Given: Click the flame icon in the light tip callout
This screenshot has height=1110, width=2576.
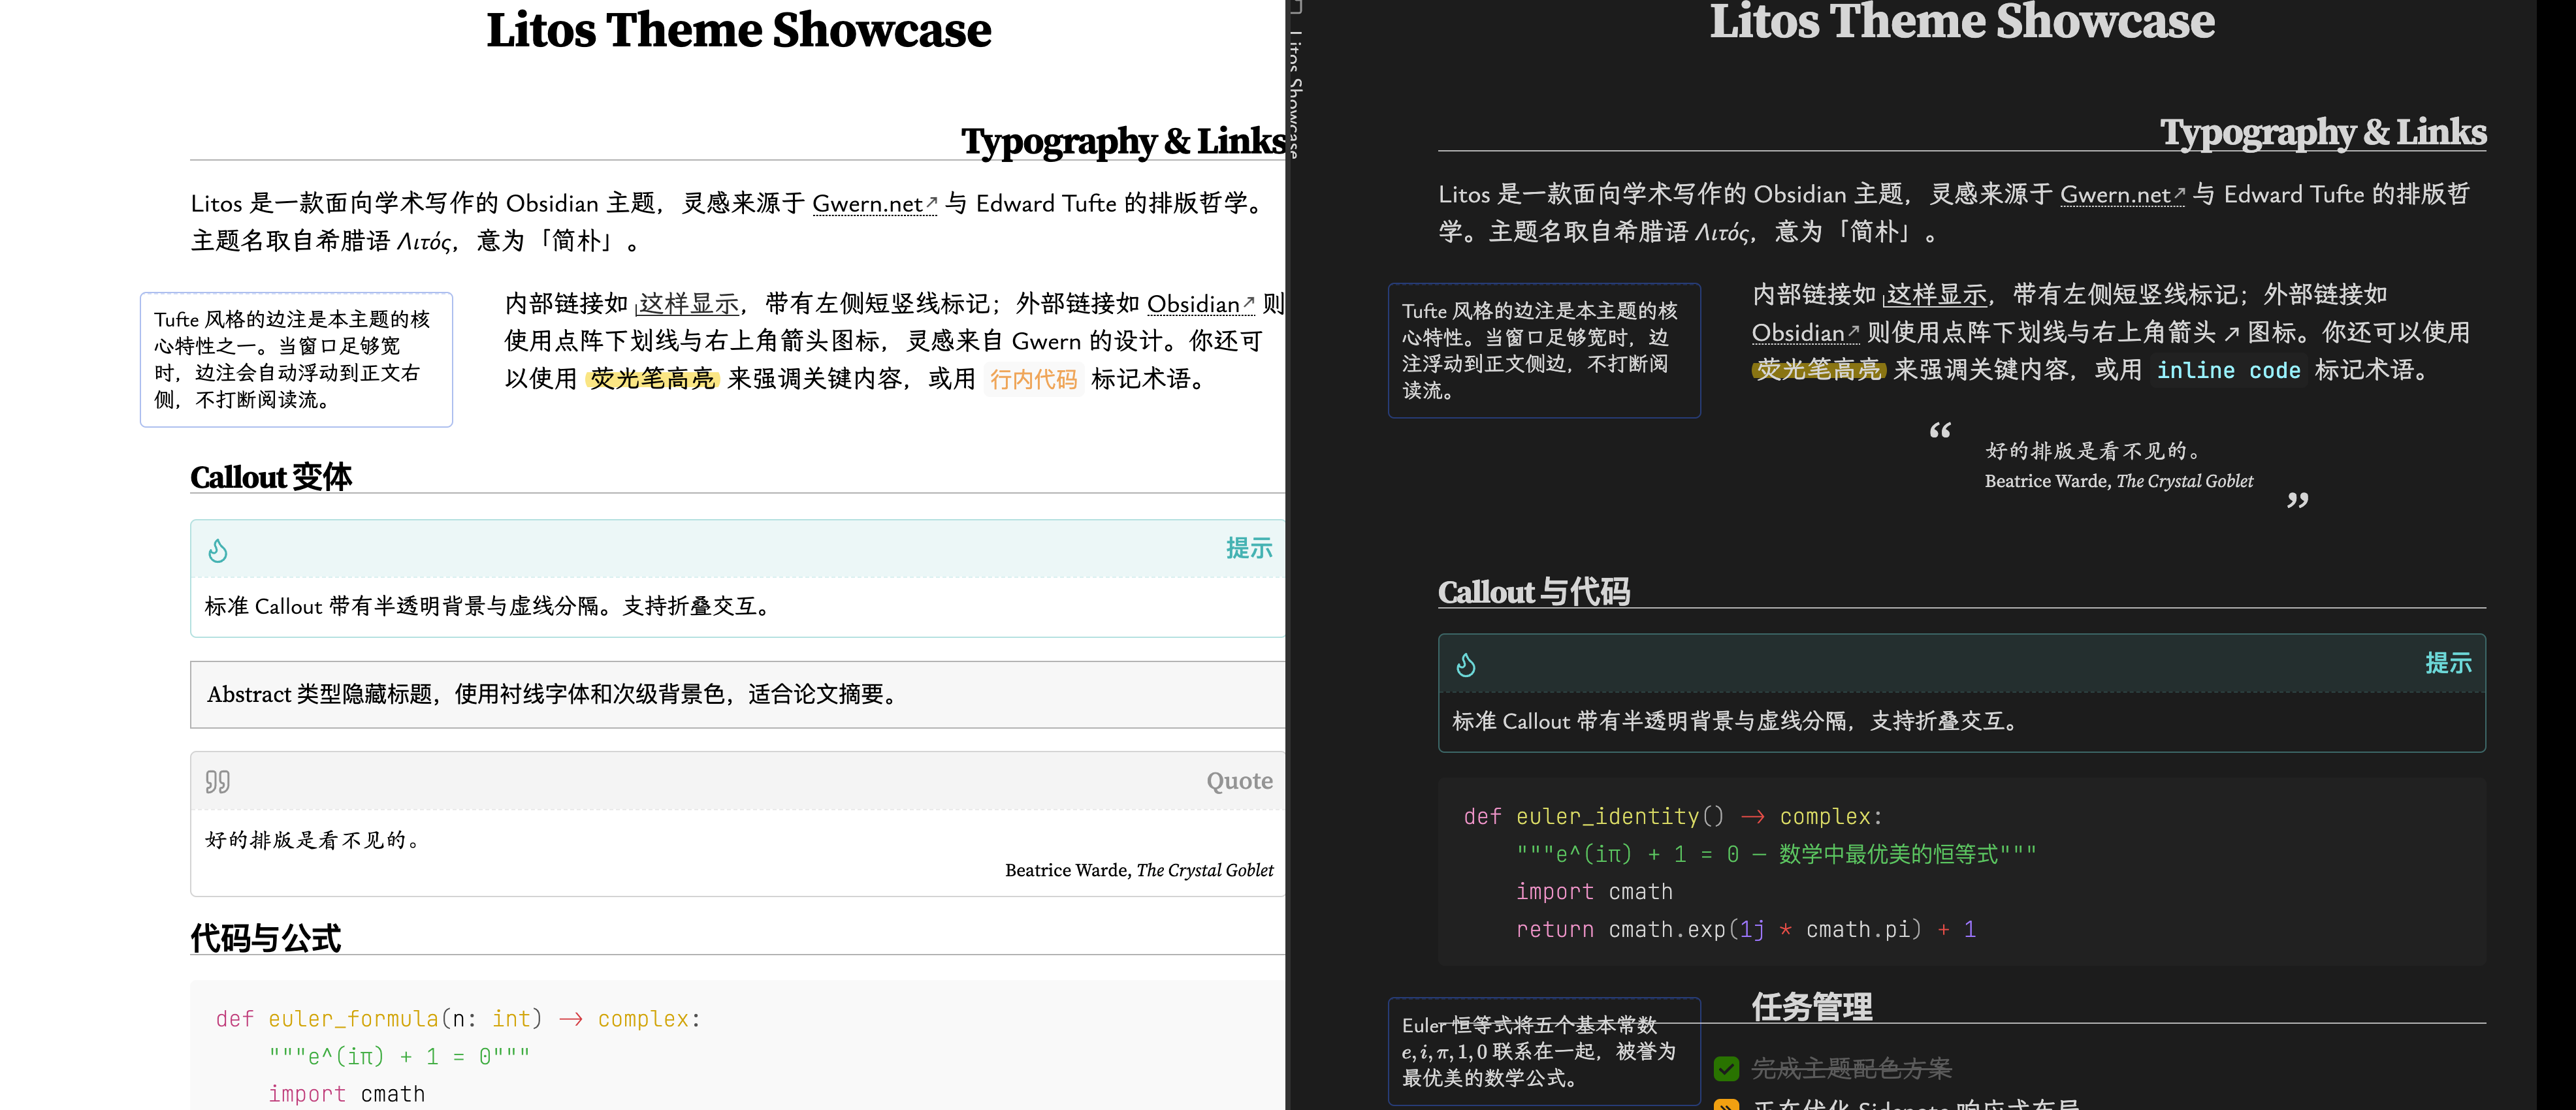Looking at the screenshot, I should (217, 551).
